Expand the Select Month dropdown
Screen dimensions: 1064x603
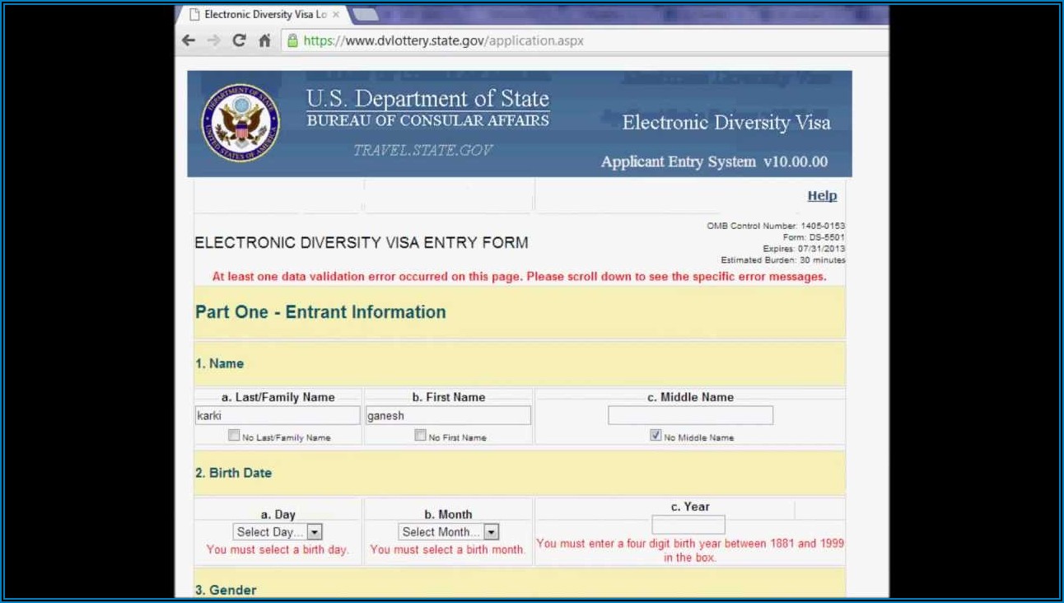pos(448,532)
